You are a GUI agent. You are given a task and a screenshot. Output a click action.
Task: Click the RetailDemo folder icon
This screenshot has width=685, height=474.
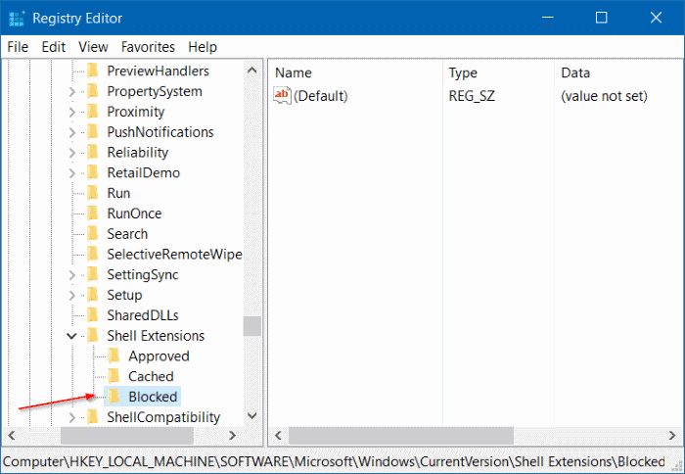(93, 172)
